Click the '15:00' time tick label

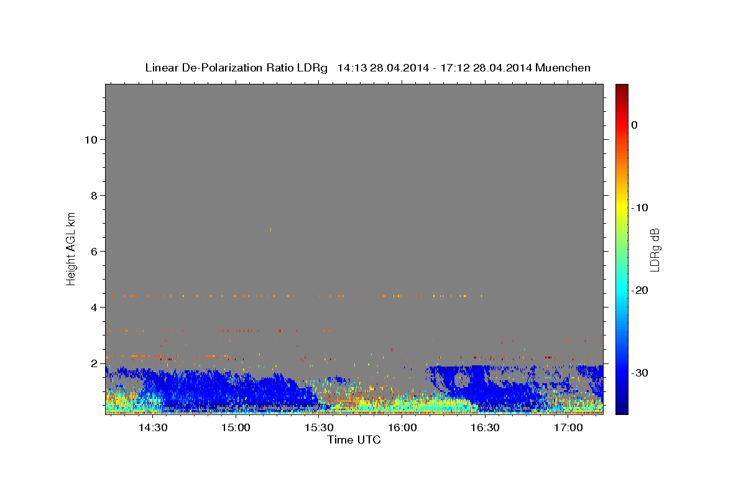[x=236, y=427]
